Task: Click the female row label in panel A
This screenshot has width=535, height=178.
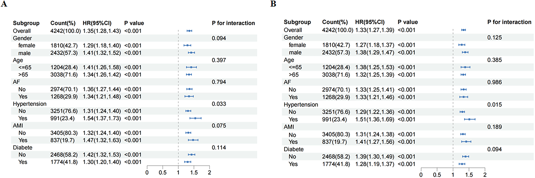Action: click(27, 45)
